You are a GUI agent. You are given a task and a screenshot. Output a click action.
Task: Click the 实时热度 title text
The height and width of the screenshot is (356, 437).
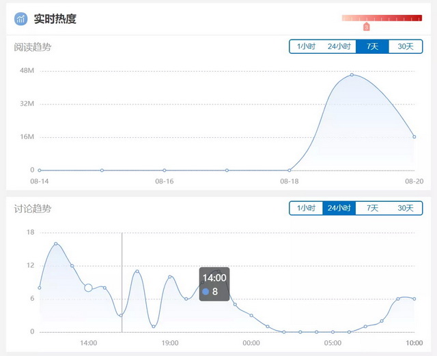click(55, 19)
